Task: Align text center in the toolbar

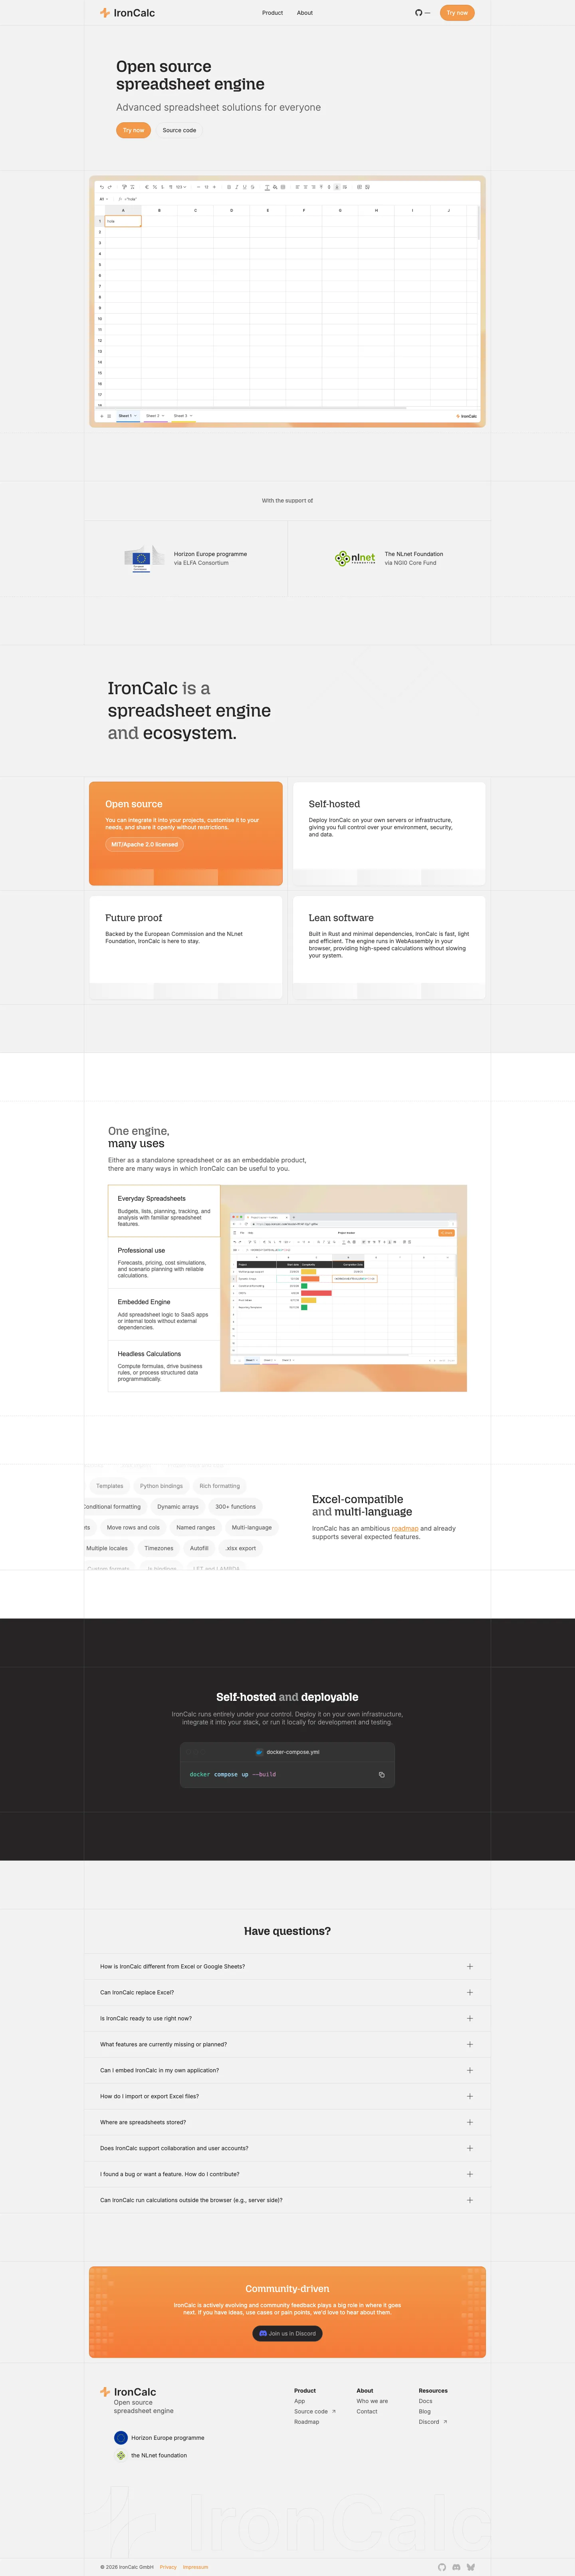Action: [x=305, y=187]
